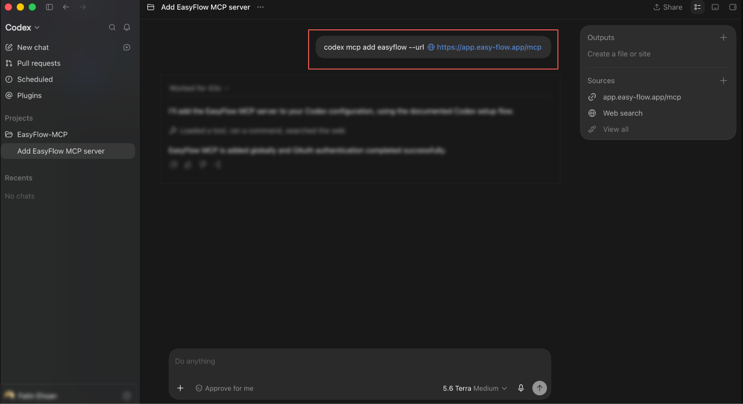This screenshot has width=743, height=404.
Task: Toggle the left sidebar panel icon
Action: click(x=49, y=7)
